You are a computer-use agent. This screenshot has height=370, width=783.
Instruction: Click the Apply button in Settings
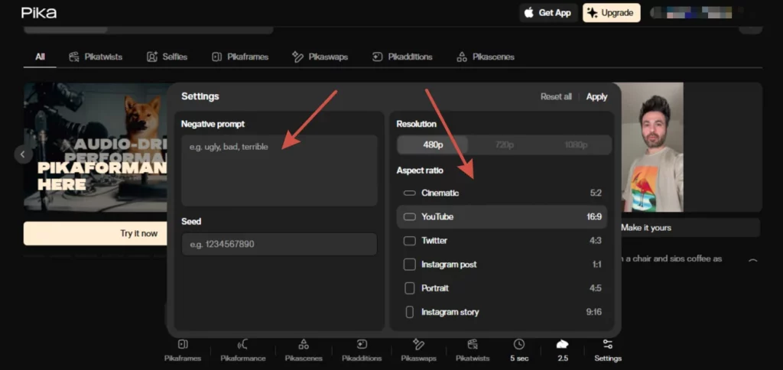(596, 96)
